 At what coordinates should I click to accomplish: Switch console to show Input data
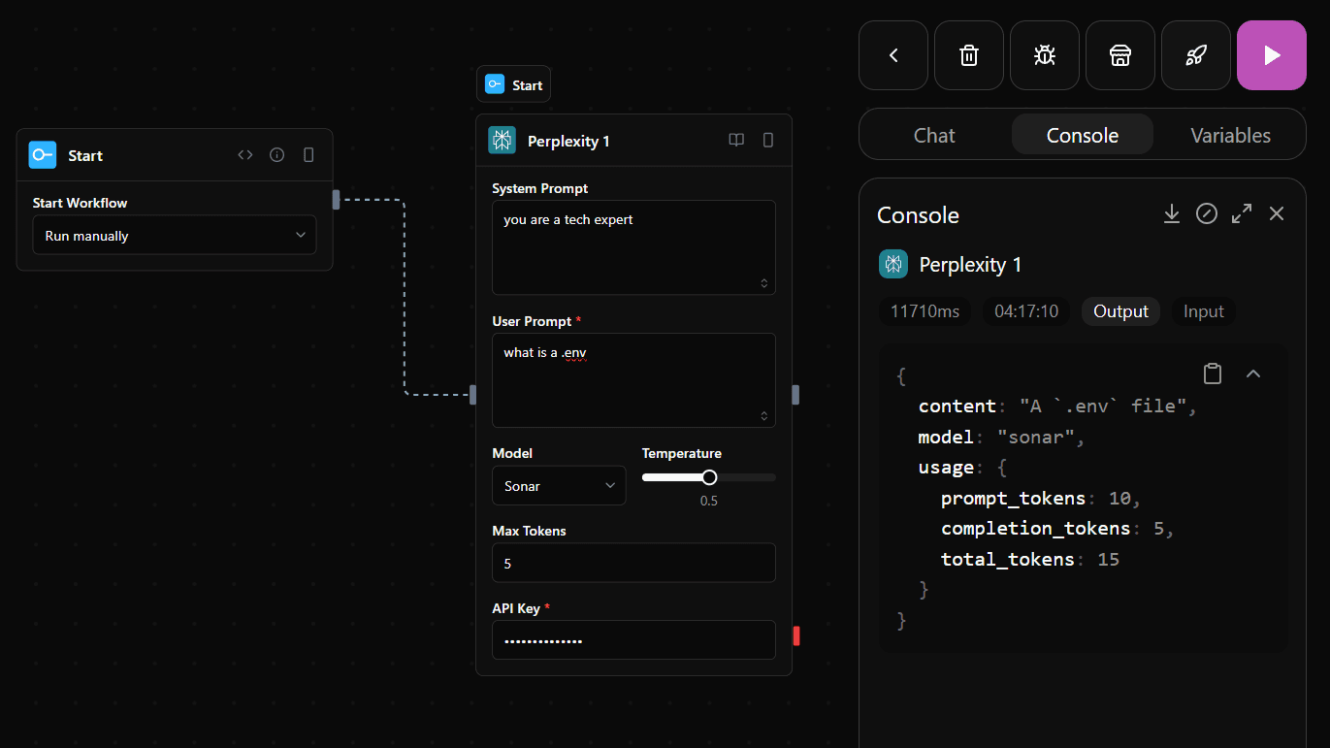pyautogui.click(x=1203, y=310)
